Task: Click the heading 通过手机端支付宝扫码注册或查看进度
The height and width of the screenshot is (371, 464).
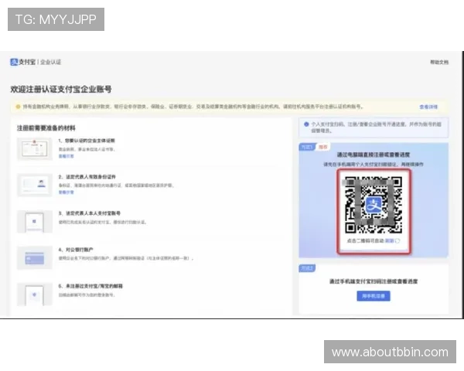Action: [x=374, y=281]
